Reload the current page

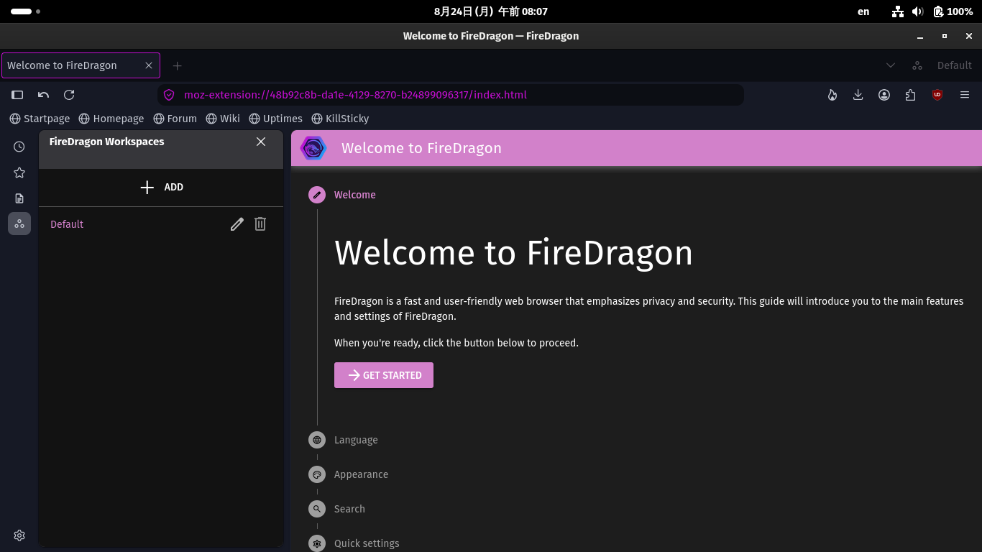(69, 95)
